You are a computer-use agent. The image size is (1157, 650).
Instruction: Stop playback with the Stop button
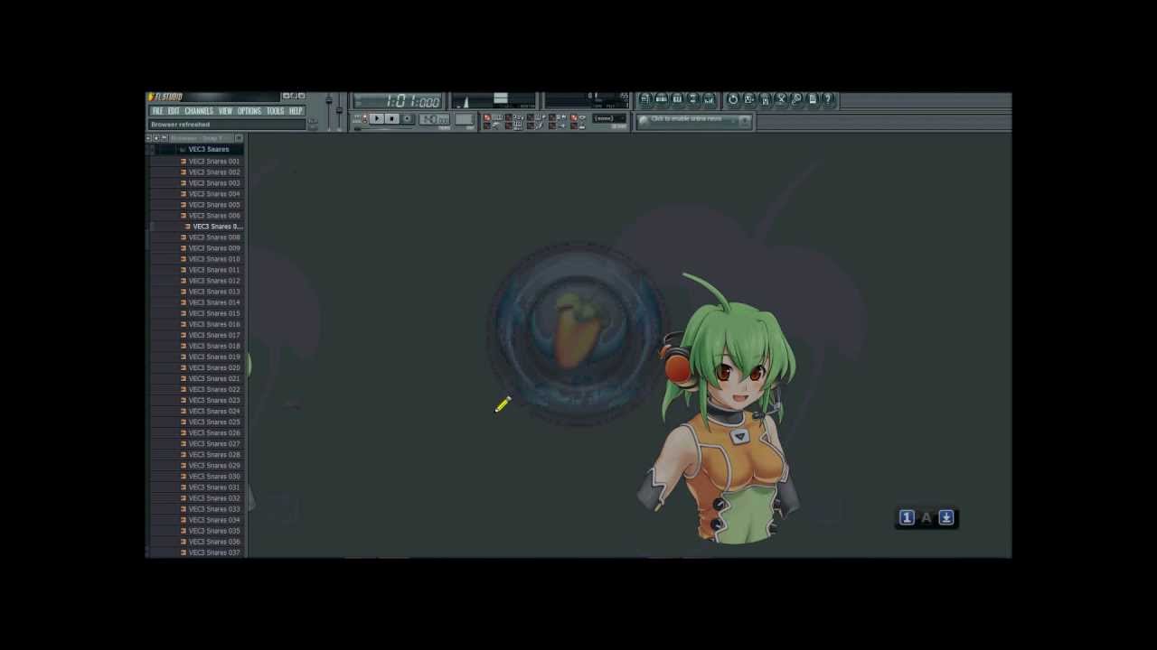[x=391, y=118]
